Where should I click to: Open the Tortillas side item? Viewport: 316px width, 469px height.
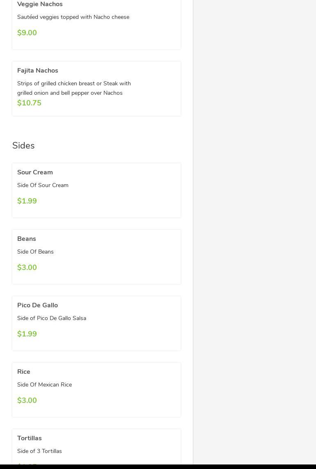click(30, 438)
